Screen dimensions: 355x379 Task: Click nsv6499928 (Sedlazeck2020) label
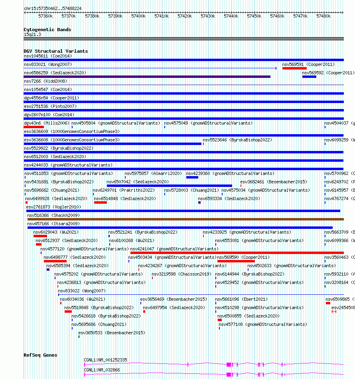pyautogui.click(x=56, y=198)
